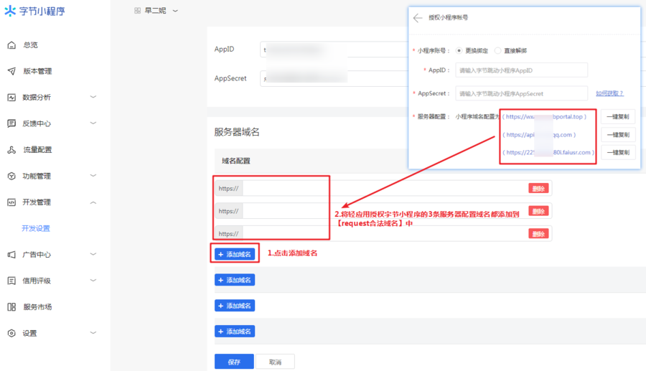The height and width of the screenshot is (371, 646).
Task: Click the app grid icon beside 早二妮
Action: 138,11
